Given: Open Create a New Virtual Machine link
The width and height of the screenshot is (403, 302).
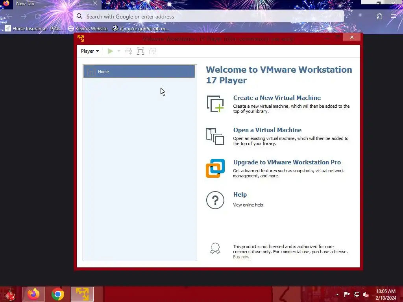Looking at the screenshot, I should pos(277,98).
